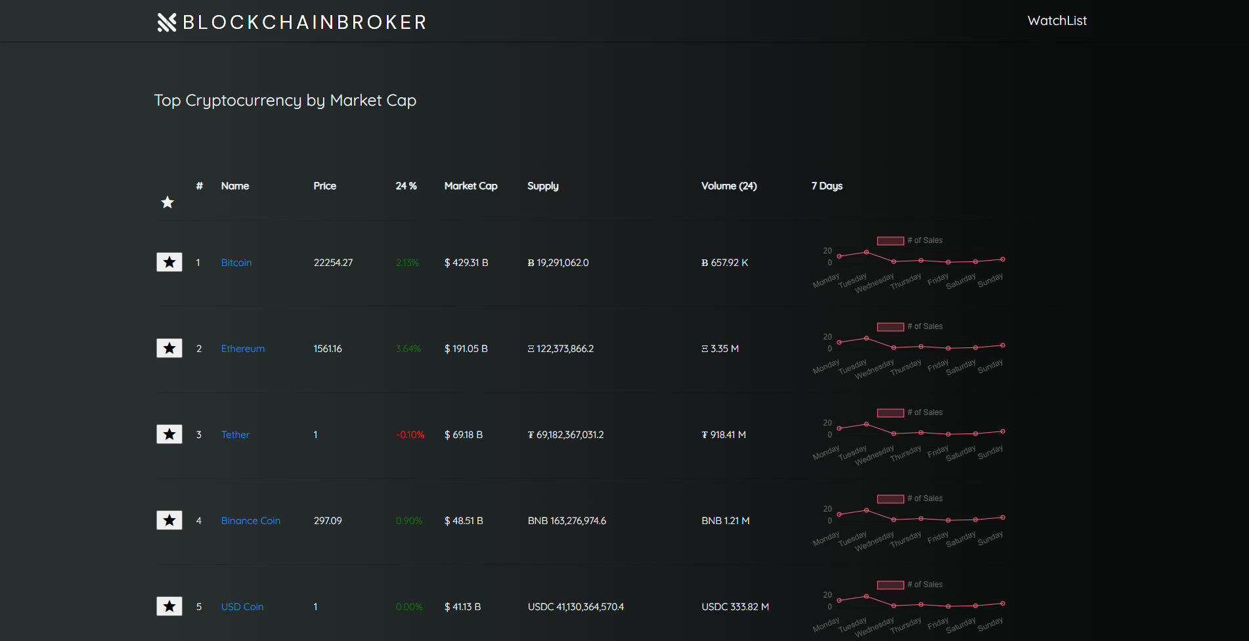The width and height of the screenshot is (1249, 641).
Task: Click the Market Cap column header
Action: click(x=470, y=186)
